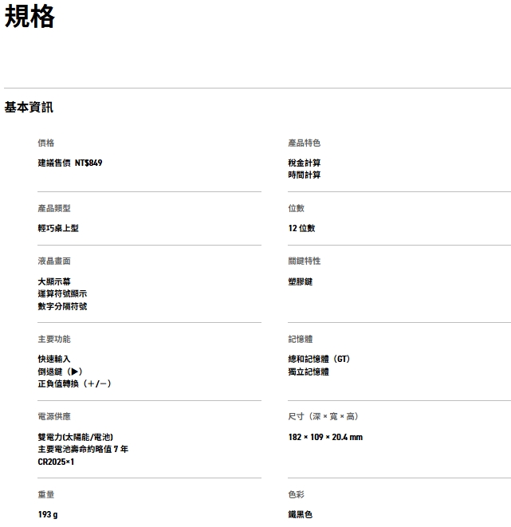
Task: Select the 正負值轉換 (+/−) entry
Action: pos(74,383)
